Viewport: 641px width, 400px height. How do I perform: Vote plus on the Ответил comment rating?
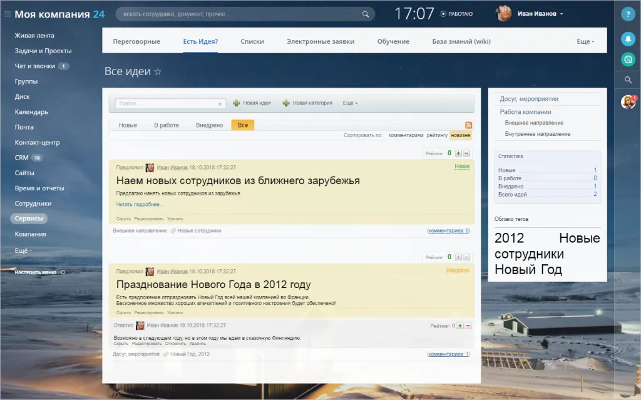tap(460, 326)
